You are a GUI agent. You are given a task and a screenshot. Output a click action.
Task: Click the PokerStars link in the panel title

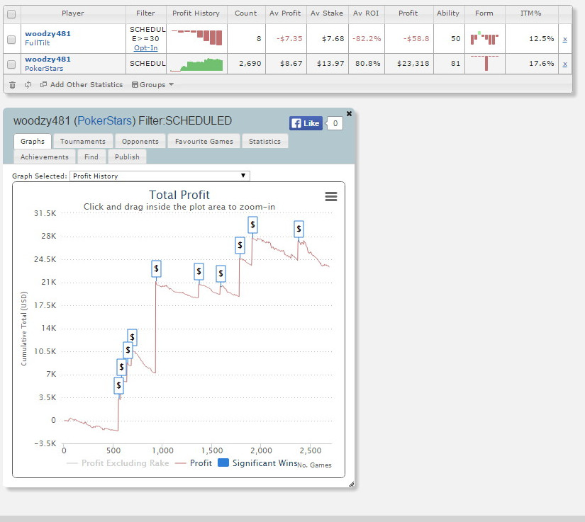point(104,120)
